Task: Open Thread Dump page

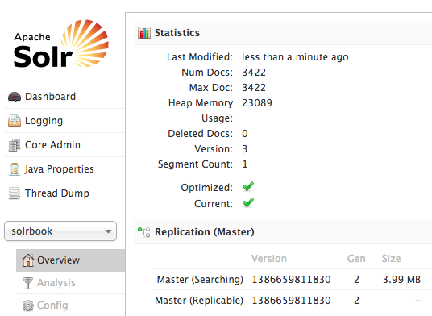Action: click(57, 193)
